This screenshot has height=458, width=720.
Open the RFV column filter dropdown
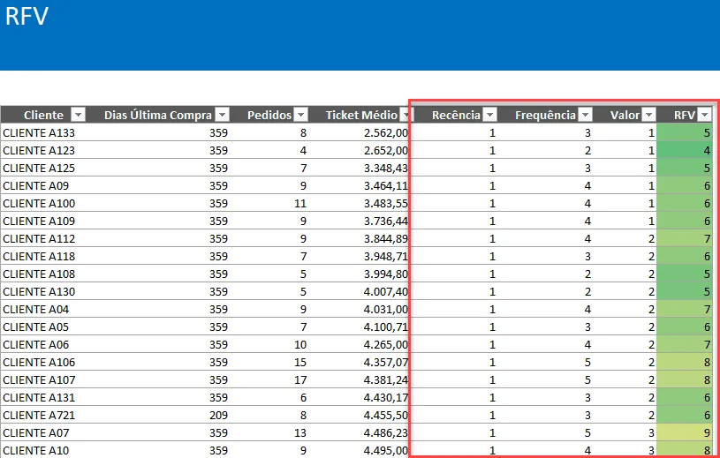click(x=705, y=115)
